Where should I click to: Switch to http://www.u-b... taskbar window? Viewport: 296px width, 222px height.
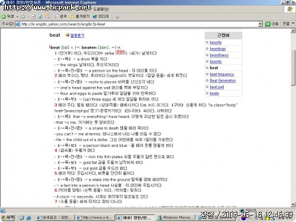[x=95, y=218]
